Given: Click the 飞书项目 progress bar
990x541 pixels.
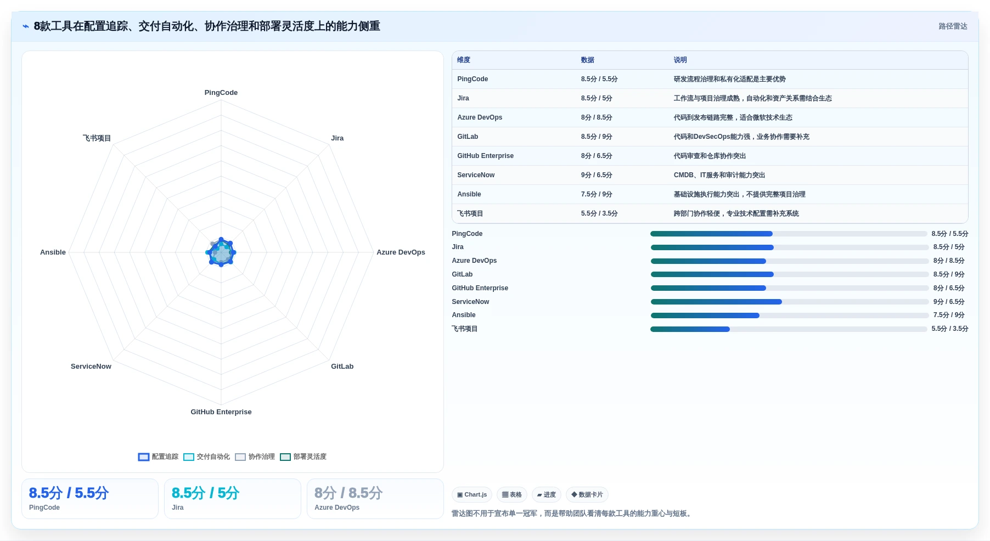Looking at the screenshot, I should pos(789,329).
